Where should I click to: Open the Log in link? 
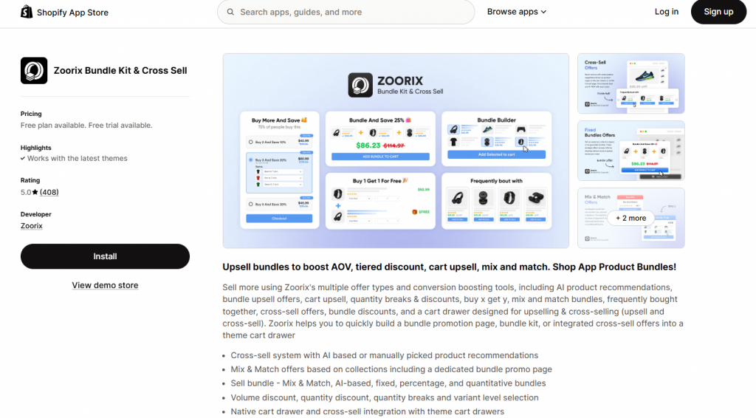click(667, 12)
